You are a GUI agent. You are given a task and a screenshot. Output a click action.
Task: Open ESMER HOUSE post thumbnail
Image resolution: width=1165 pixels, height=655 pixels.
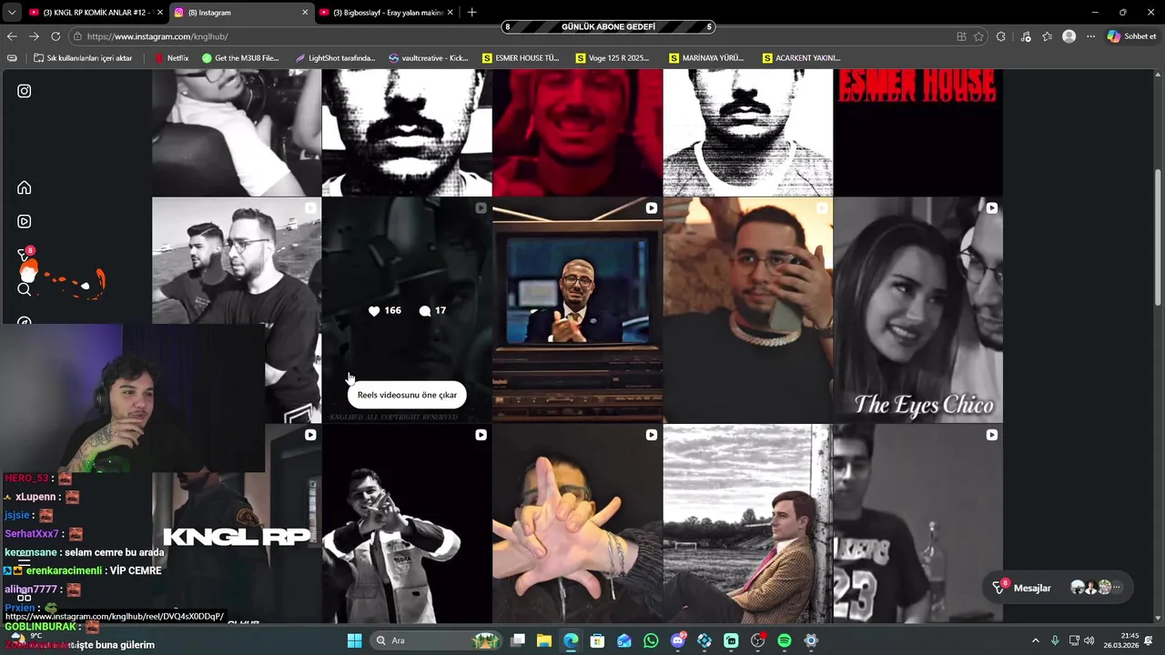point(917,133)
